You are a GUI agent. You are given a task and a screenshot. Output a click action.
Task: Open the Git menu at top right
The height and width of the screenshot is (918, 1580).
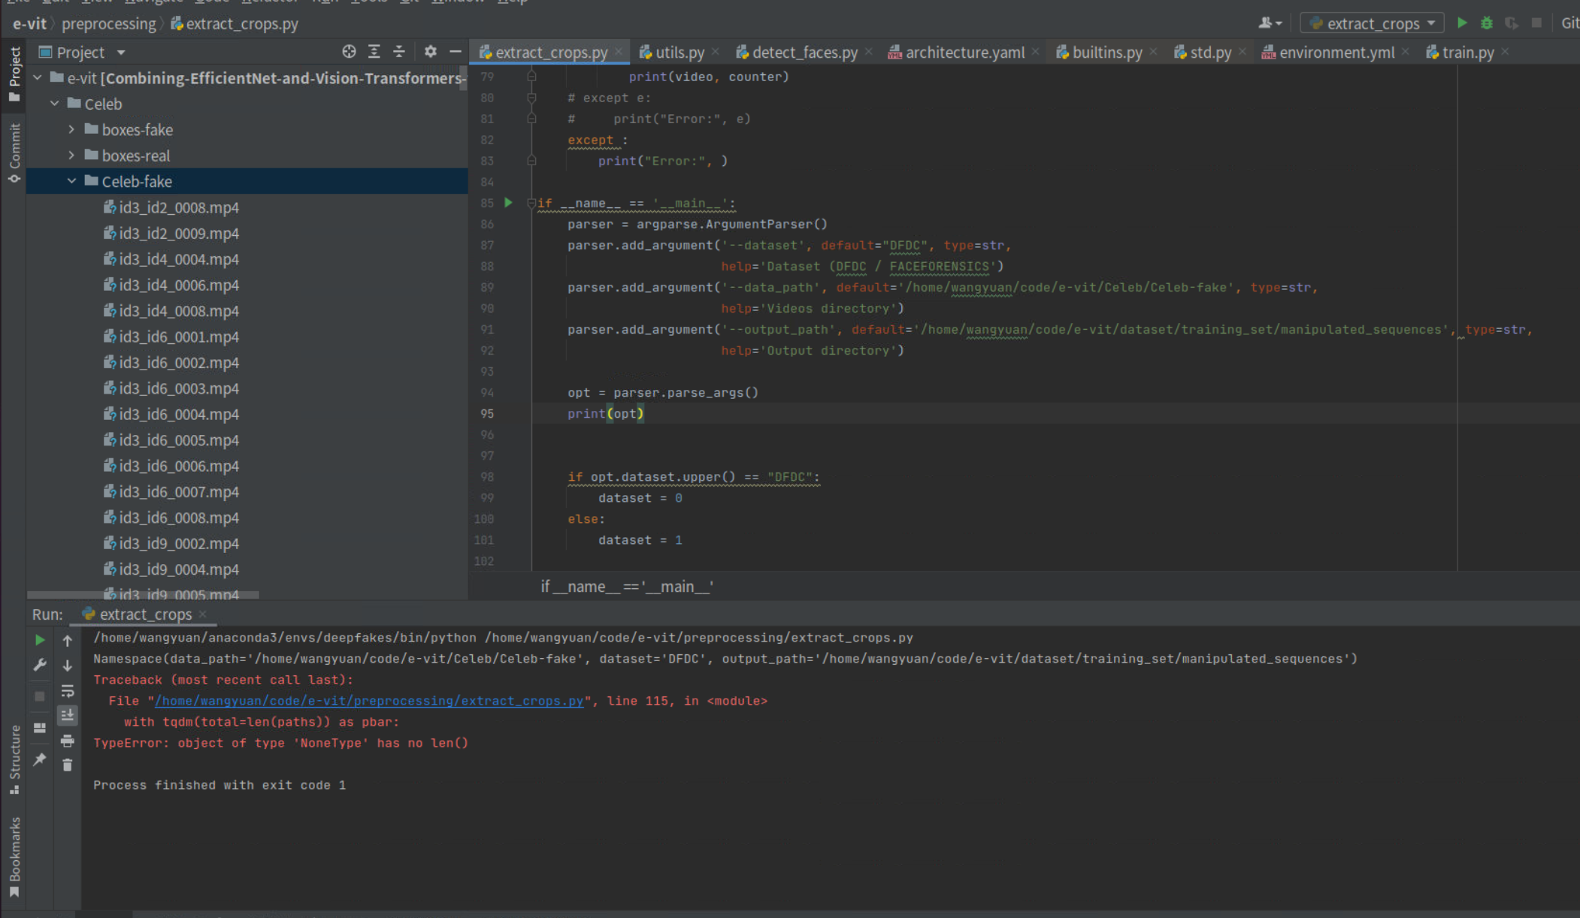point(1569,23)
